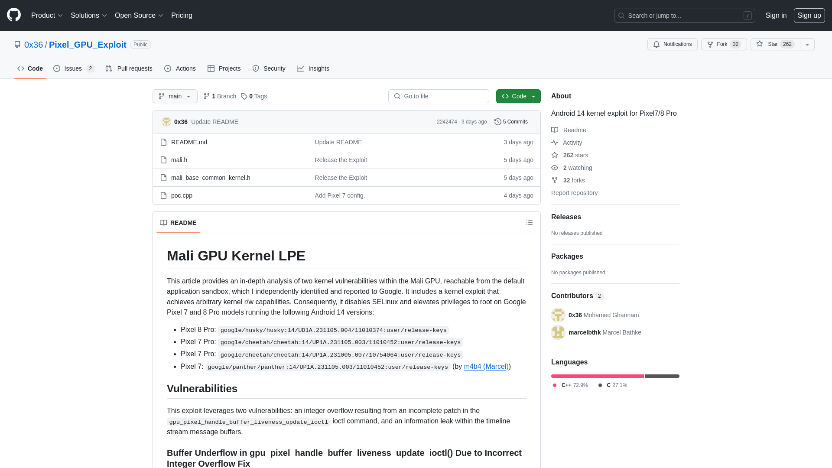This screenshot has height=468, width=832.
Task: Focus the Search or jump to field
Action: click(x=684, y=16)
